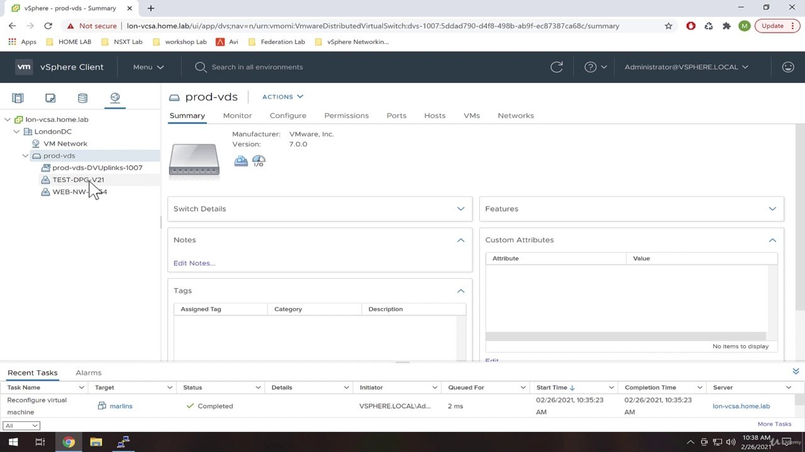Viewport: 805px width, 452px height.
Task: Open Chrome from the taskbar
Action: [68, 442]
